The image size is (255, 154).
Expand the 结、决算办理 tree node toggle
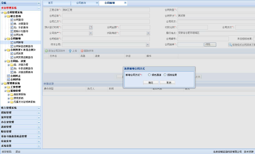pyautogui.click(x=9, y=65)
